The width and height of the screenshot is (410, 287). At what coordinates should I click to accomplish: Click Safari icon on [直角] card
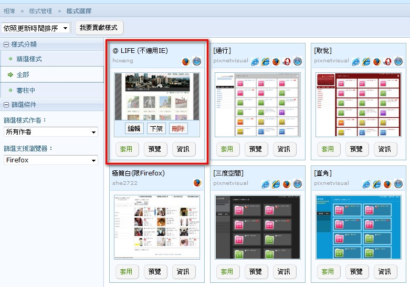(398, 184)
